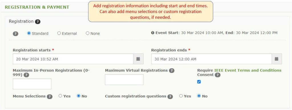Open calendar picker for Registration starts
The height and width of the screenshot is (110, 292).
[x=138, y=59]
